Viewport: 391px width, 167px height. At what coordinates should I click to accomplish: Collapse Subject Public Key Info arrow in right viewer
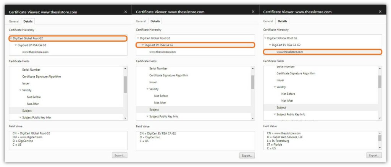click(x=275, y=114)
